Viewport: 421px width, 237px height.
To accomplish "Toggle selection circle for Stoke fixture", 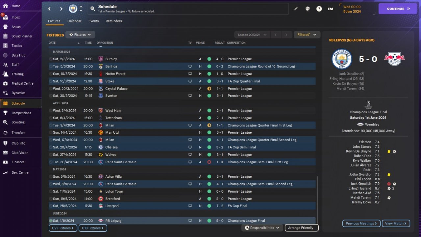I will (x=51, y=81).
